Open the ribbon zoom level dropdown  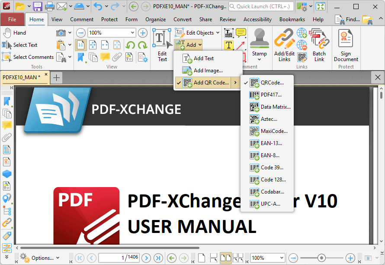pos(132,33)
